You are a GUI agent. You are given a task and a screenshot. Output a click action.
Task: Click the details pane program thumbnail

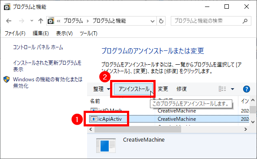tap(106, 146)
